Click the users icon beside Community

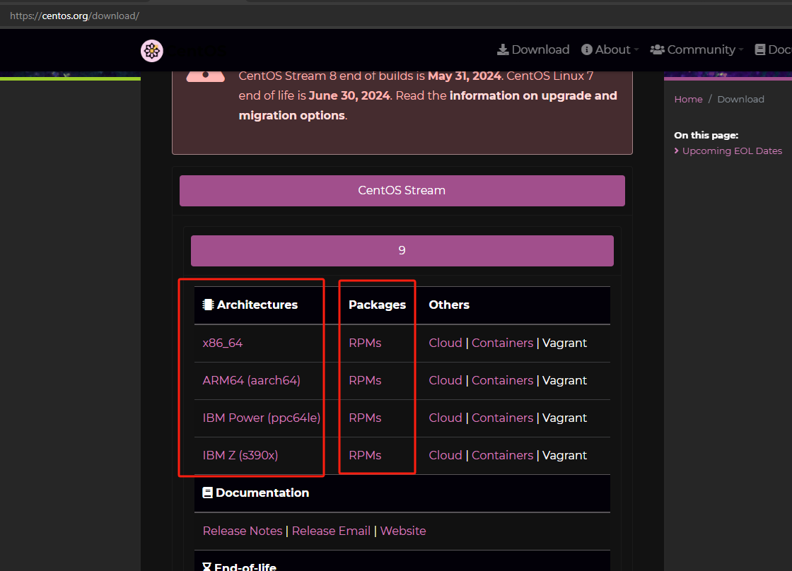(x=657, y=49)
